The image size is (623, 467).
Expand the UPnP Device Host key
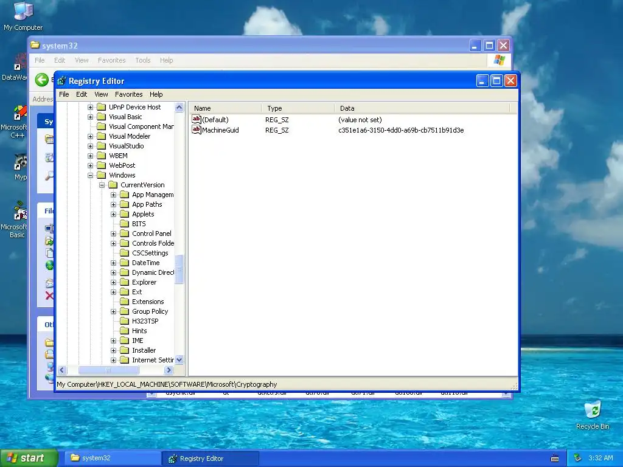pyautogui.click(x=90, y=107)
